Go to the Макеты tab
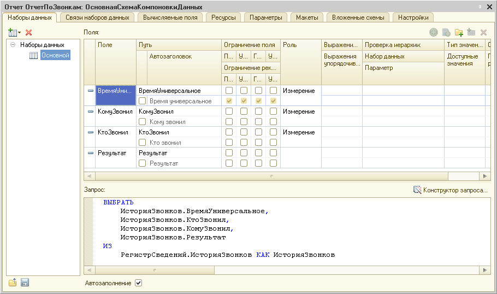Screen dimensions: 497x294 (x=307, y=17)
